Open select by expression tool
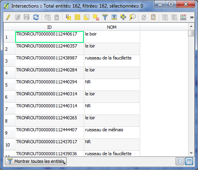 68,17
